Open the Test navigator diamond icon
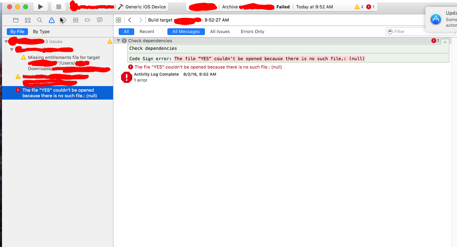This screenshot has height=247, width=457. 64,20
